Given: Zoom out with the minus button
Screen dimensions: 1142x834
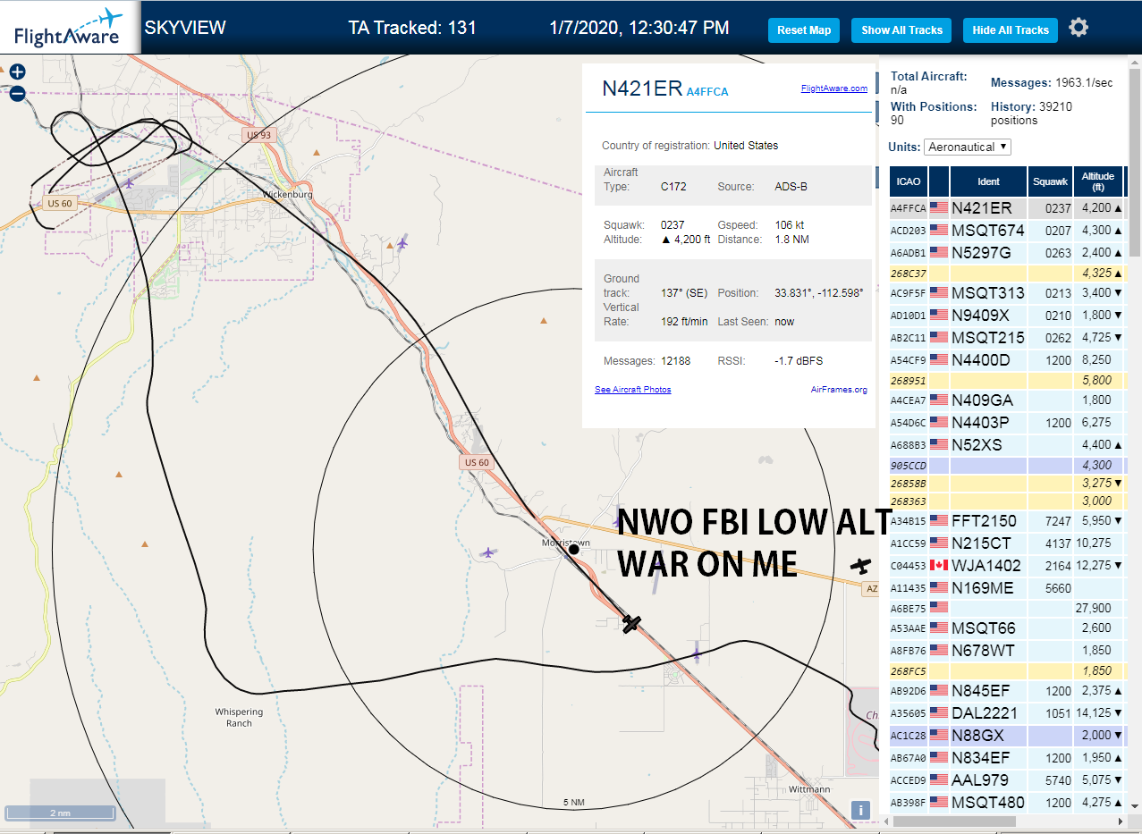Looking at the screenshot, I should 17,93.
